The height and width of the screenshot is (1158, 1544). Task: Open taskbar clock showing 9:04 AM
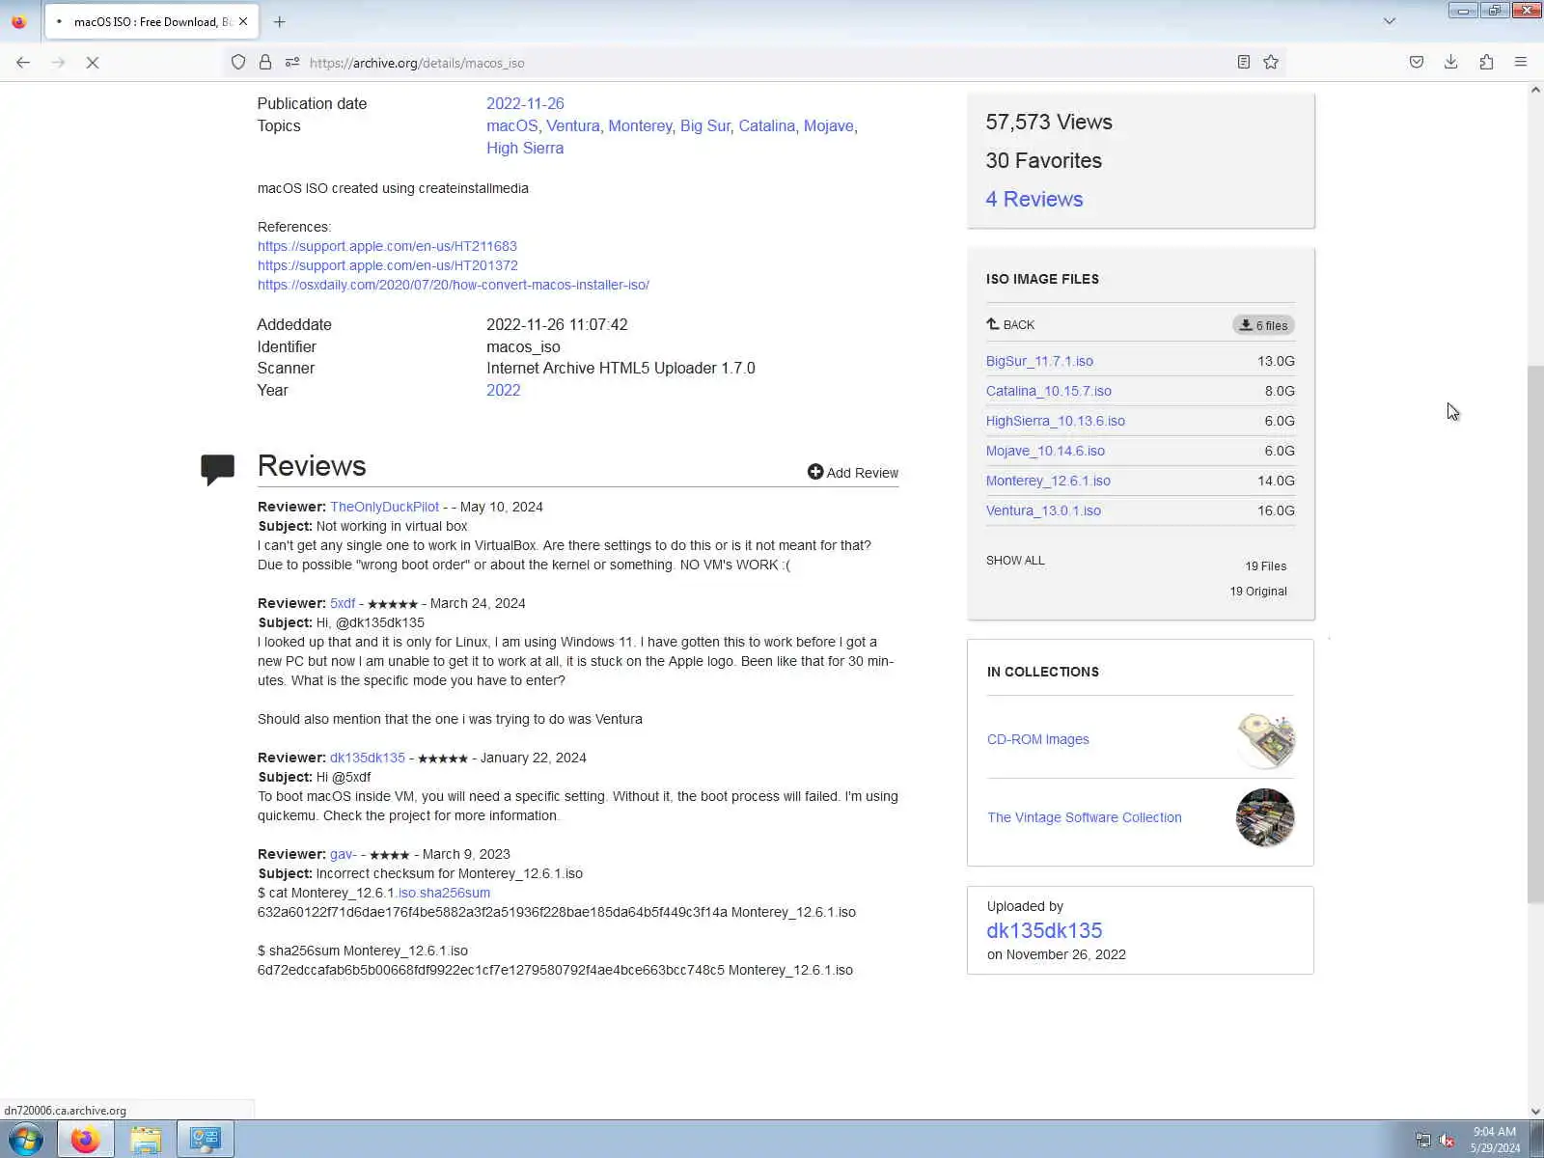tap(1495, 1140)
